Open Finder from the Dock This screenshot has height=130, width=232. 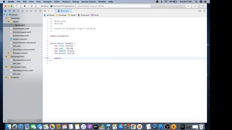[x=9, y=127]
